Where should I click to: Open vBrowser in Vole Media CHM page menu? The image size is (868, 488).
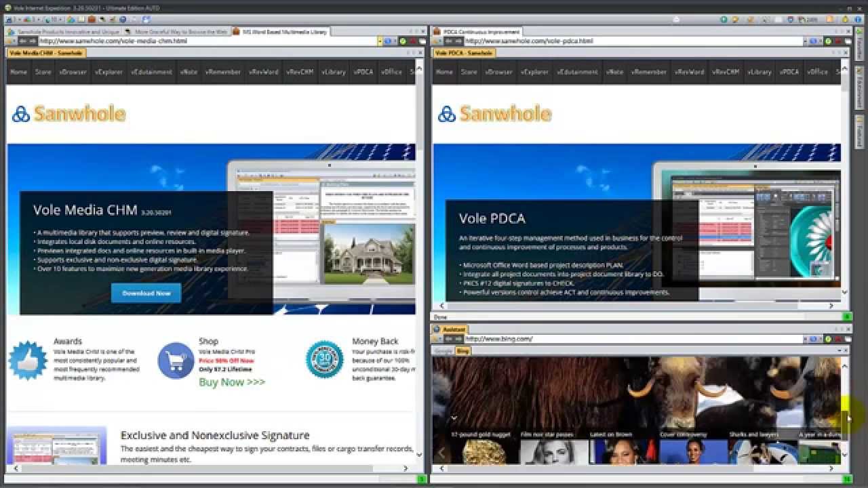(x=73, y=72)
